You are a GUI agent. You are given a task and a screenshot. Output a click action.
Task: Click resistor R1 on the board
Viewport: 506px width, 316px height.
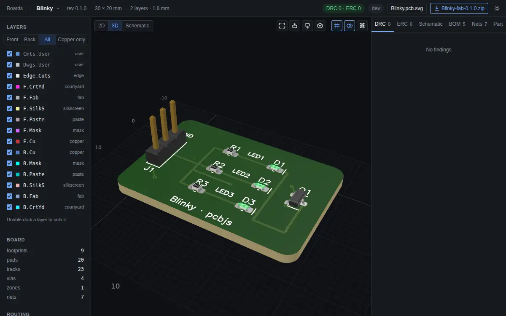231,152
